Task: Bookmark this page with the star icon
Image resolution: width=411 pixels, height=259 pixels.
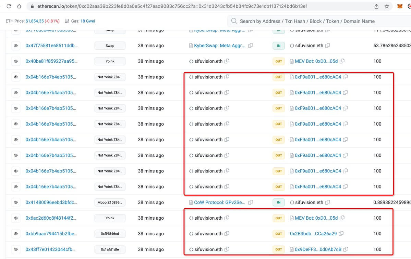Action: [387, 6]
